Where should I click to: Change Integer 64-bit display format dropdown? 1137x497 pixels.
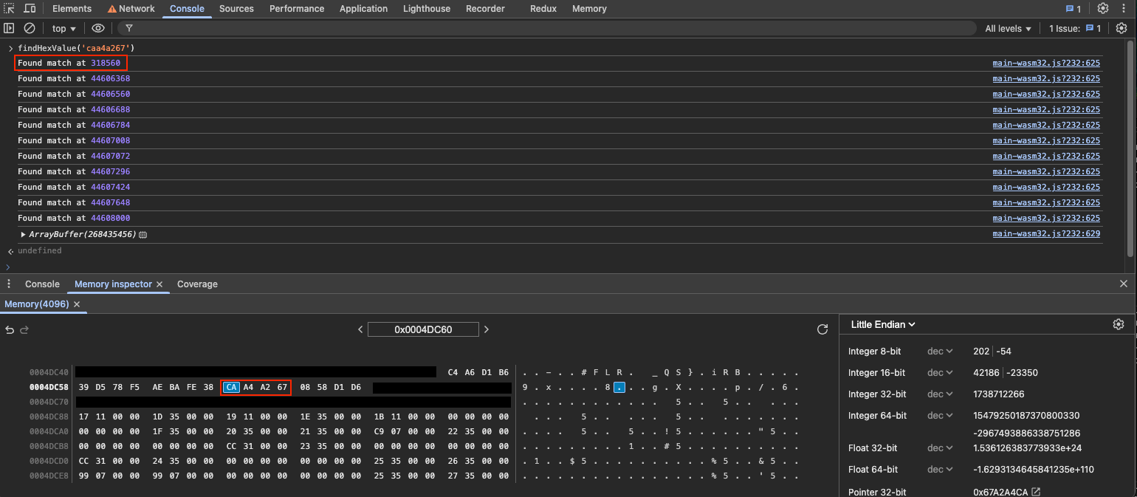coord(940,416)
